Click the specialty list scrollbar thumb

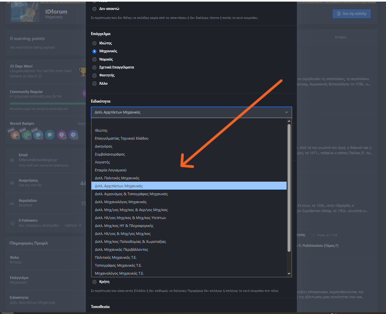(289, 188)
